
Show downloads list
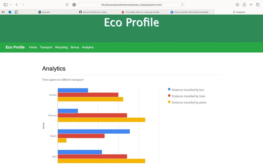tap(237, 5)
